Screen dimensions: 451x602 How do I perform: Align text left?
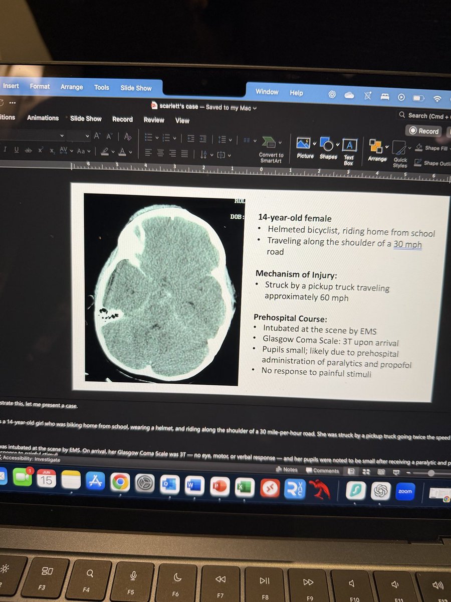(x=149, y=153)
